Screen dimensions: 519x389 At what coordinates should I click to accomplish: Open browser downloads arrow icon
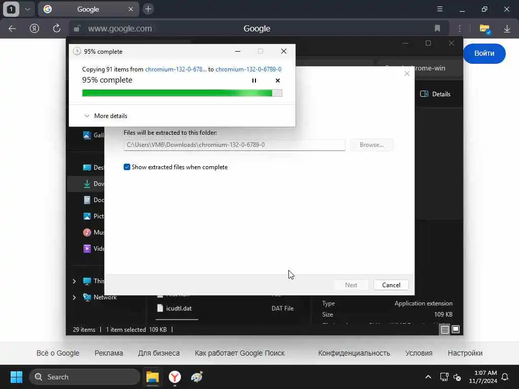point(507,29)
